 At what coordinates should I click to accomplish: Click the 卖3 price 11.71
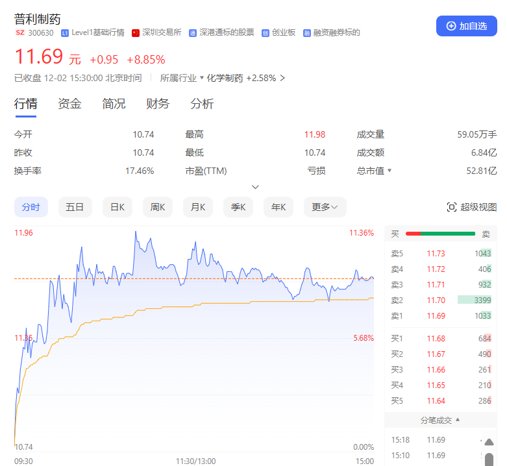coord(436,285)
